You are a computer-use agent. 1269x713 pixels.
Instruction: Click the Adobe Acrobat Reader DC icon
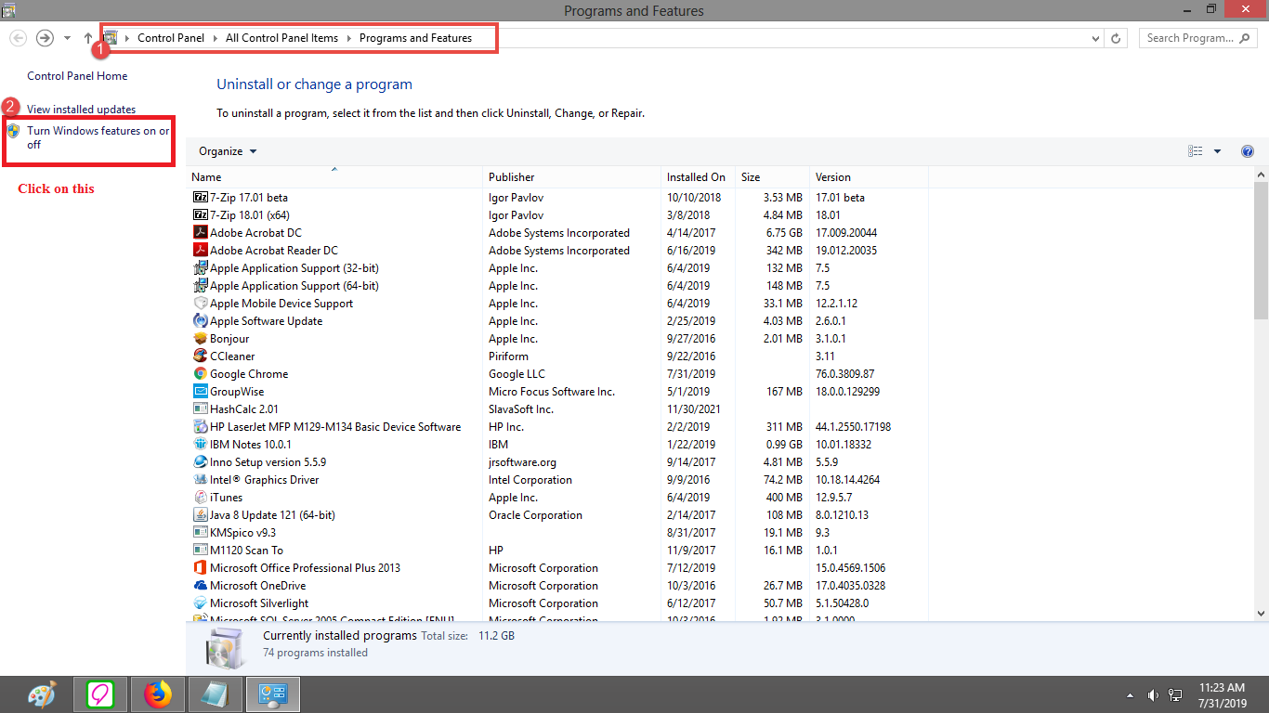click(200, 250)
